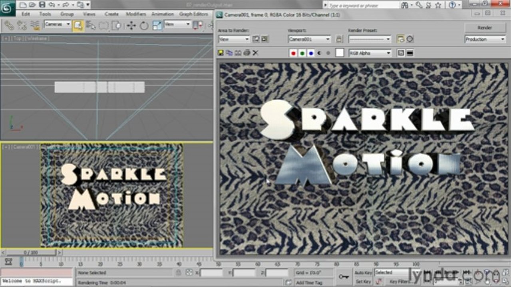Click the white color swatch
This screenshot has height=287, width=511.
(x=340, y=53)
